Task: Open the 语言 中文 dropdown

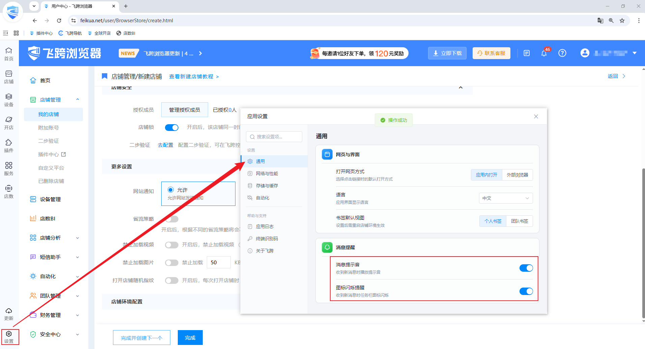Action: click(x=506, y=198)
